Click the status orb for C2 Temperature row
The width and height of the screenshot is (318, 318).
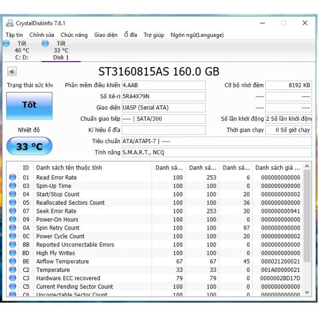(x=12, y=269)
